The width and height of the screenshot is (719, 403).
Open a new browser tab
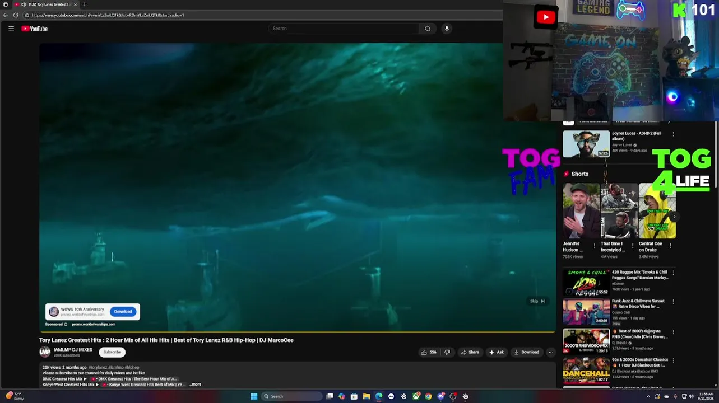[x=85, y=4]
